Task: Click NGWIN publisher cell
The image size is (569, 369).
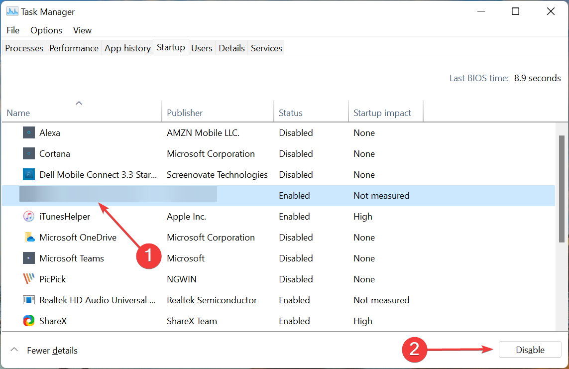Action: (181, 279)
